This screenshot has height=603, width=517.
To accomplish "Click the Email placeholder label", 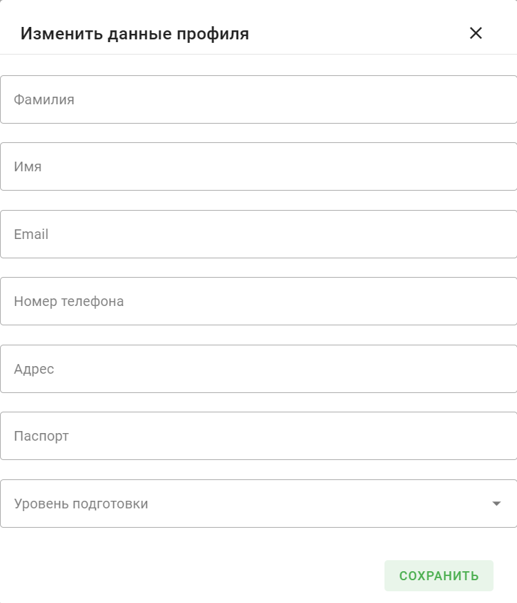I will pyautogui.click(x=31, y=234).
